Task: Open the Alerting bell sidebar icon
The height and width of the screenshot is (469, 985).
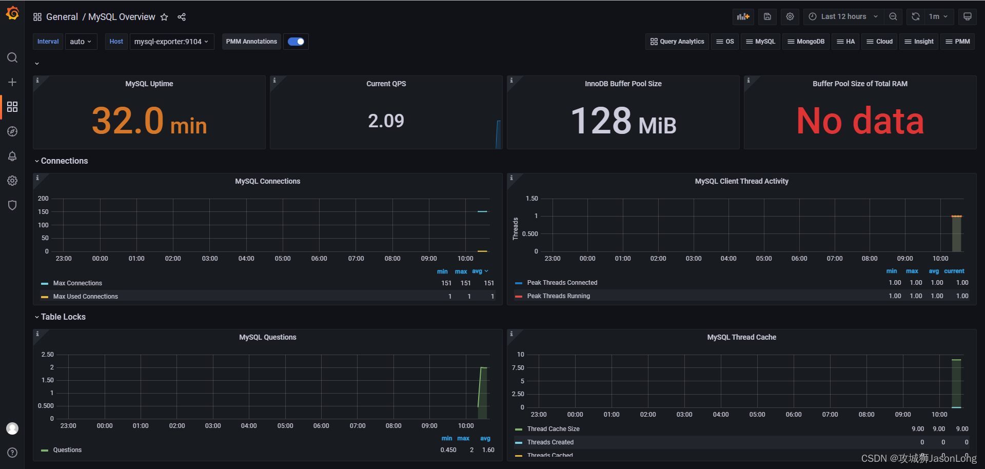Action: (x=12, y=156)
